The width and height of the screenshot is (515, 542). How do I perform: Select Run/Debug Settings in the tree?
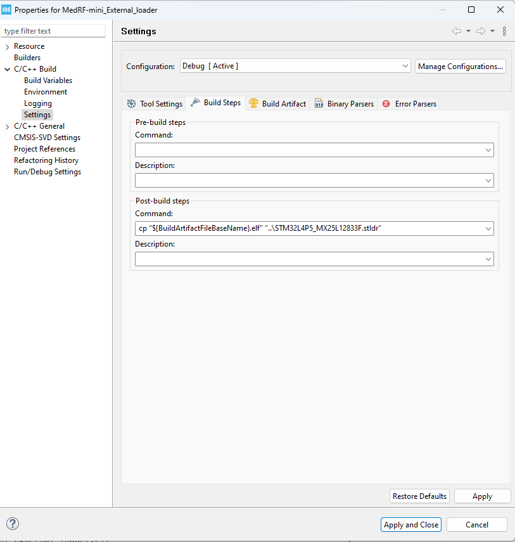pos(48,172)
